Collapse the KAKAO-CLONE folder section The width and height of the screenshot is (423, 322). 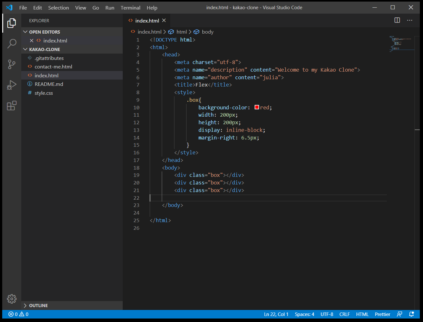coord(25,49)
